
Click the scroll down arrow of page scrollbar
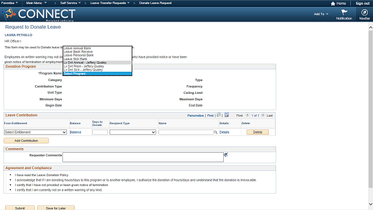tap(371, 204)
